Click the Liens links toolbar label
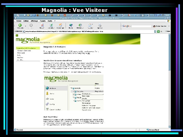 (x=168, y=31)
